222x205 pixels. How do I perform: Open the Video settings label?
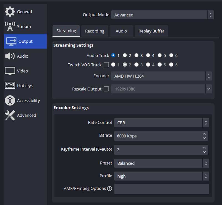[22, 71]
